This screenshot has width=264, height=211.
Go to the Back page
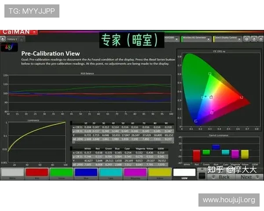pyautogui.click(x=221, y=177)
